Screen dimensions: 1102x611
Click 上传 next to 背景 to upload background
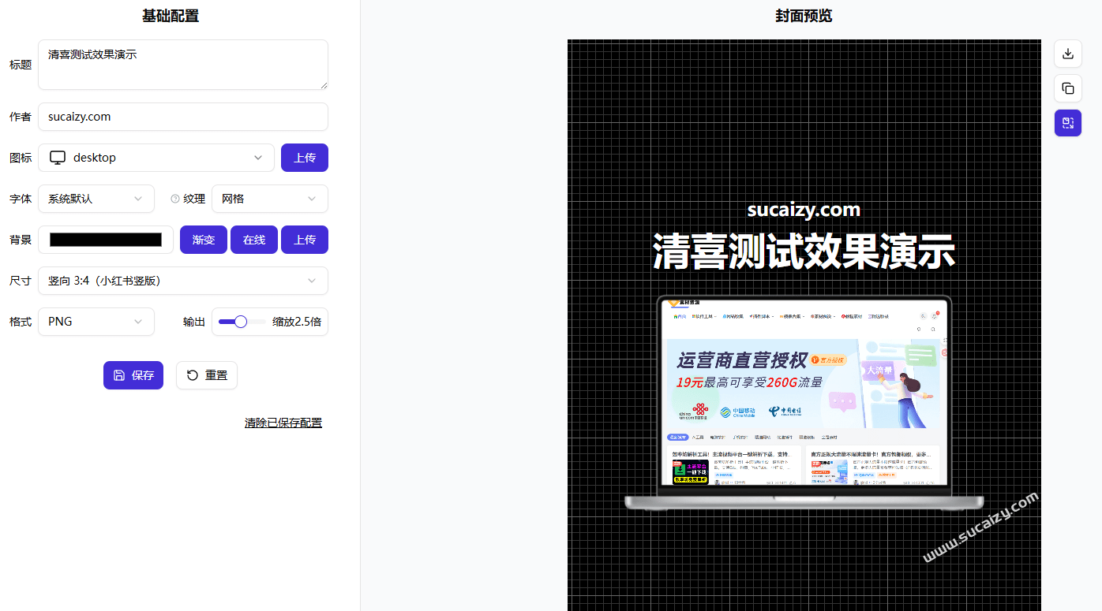304,239
